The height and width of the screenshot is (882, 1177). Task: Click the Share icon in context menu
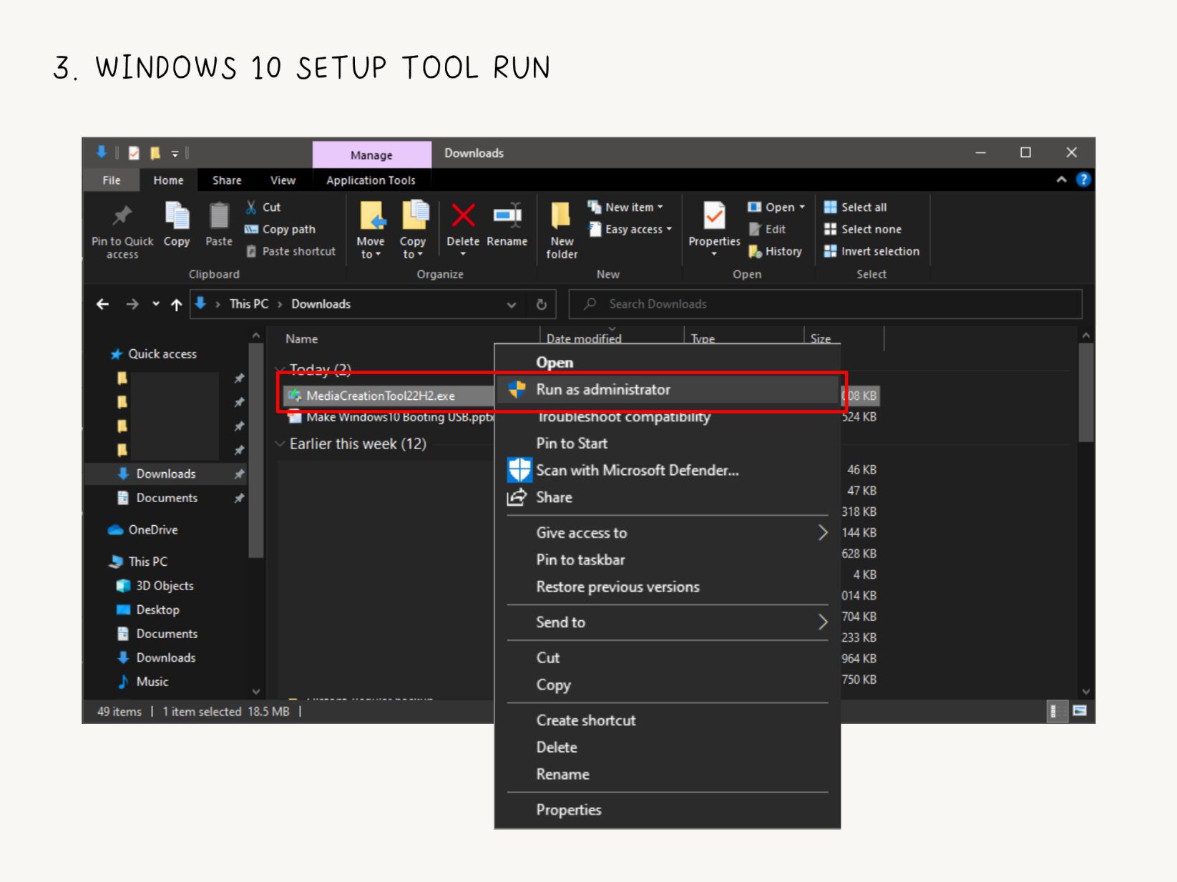click(x=517, y=497)
